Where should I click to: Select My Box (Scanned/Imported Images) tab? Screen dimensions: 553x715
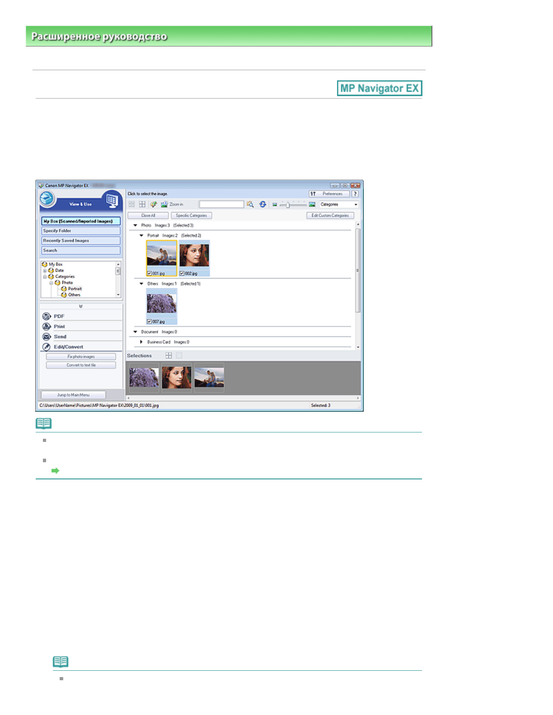pos(81,221)
